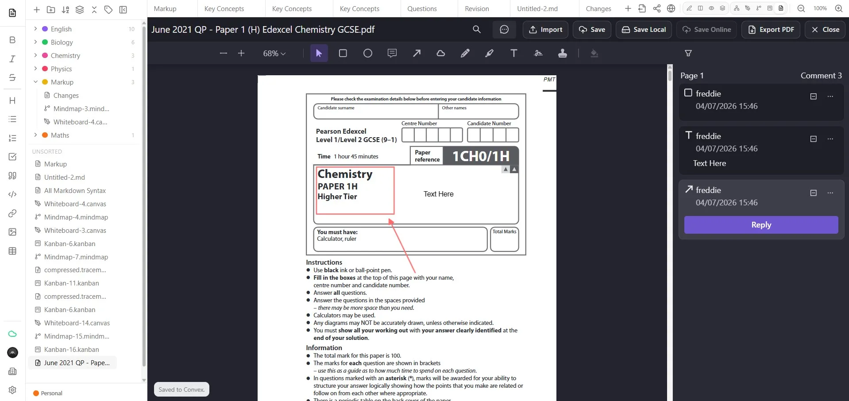849x401 pixels.
Task: Expand the Biology folder
Action: 35,42
